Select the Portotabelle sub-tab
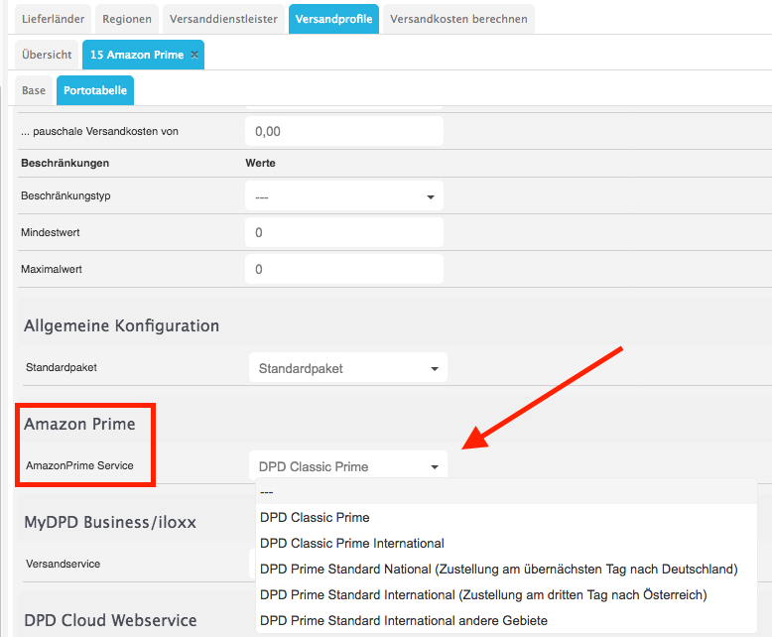Image resolution: width=772 pixels, height=637 pixels. (94, 90)
